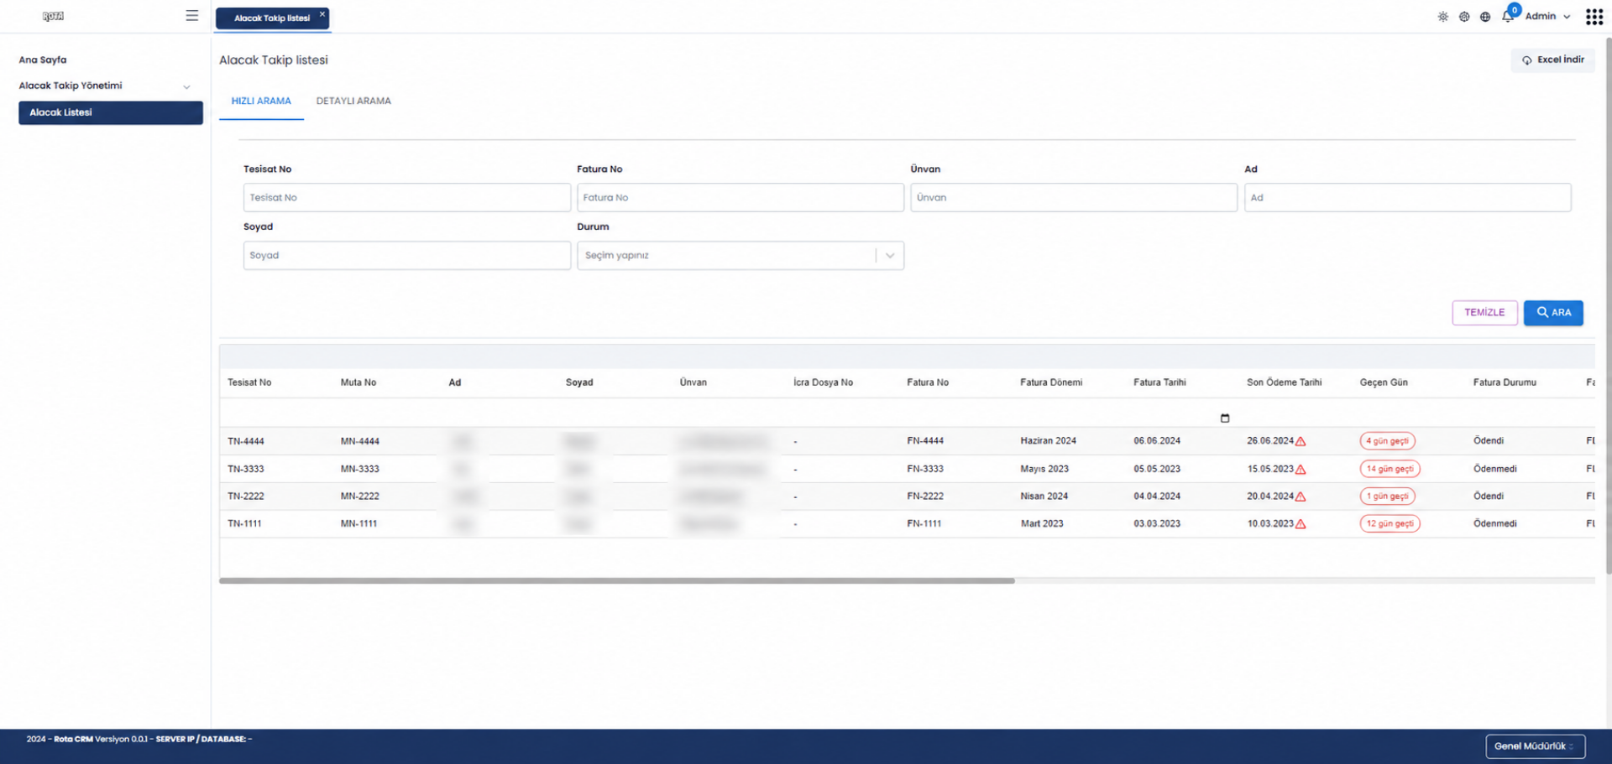Viewport: 1612px width, 764px height.
Task: Sort by Fatura Dönemi column header
Action: (1051, 382)
